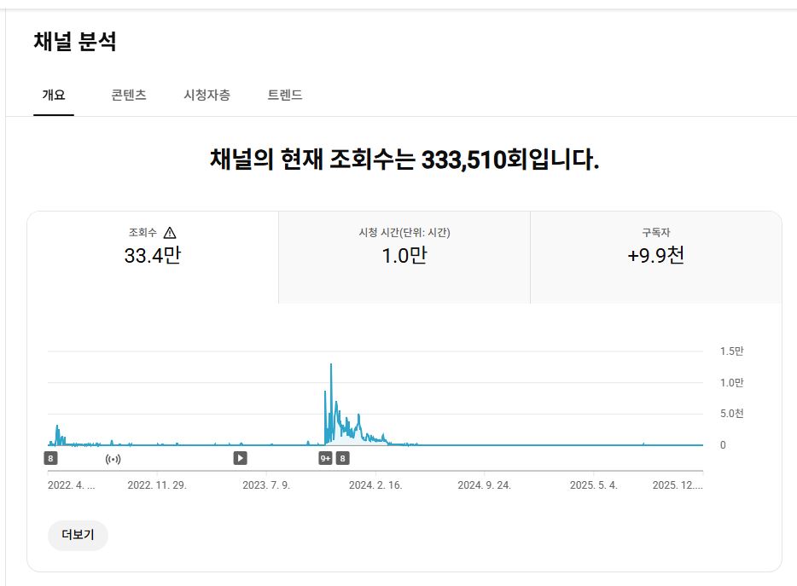Click the 8 marker badge beside the 9+ badge
This screenshot has width=797, height=586.
(x=342, y=458)
